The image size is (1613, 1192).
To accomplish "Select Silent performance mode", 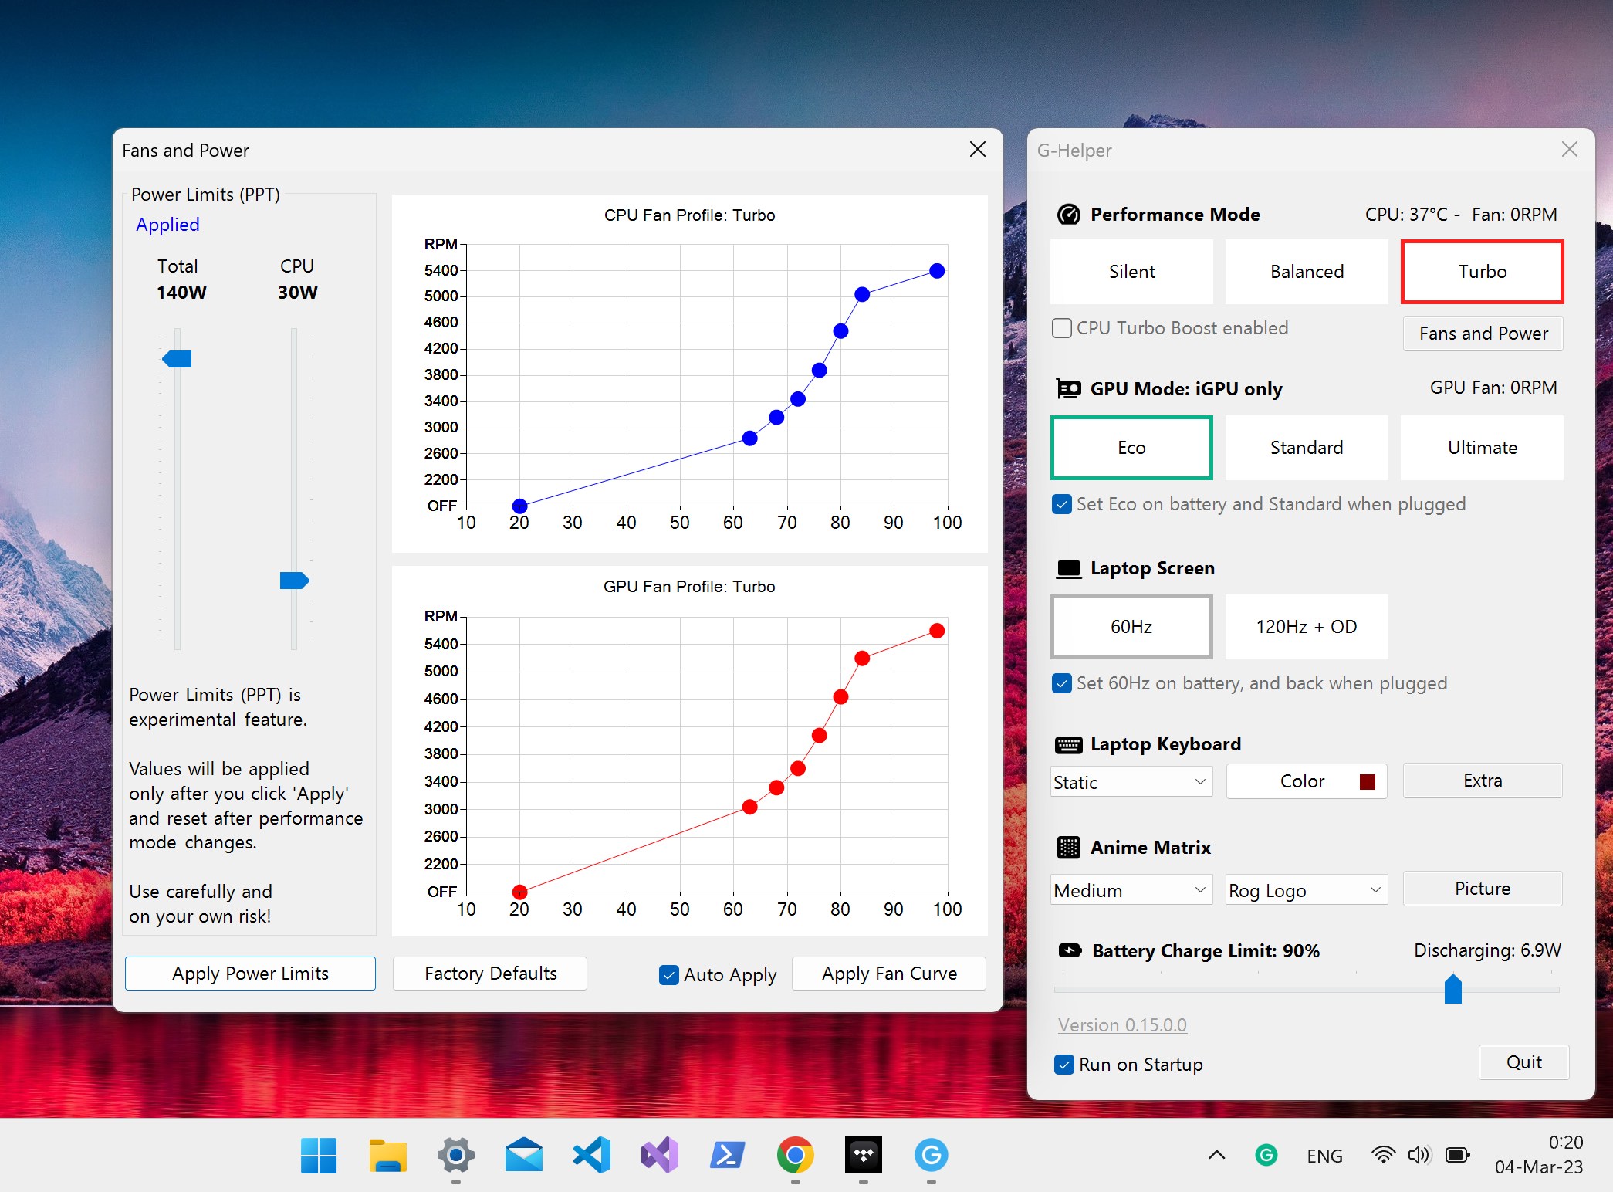I will (x=1131, y=272).
